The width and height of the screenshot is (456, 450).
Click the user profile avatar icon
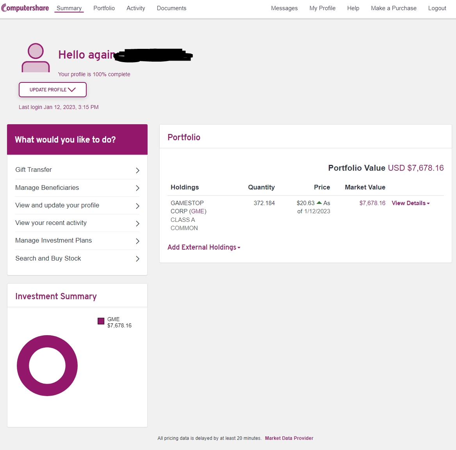[x=36, y=58]
